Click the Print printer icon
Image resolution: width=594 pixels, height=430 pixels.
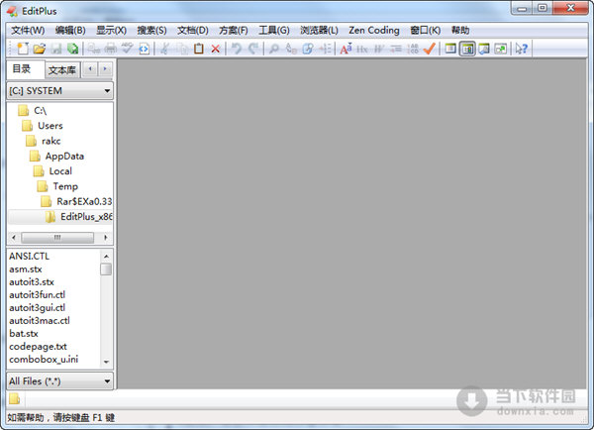tap(110, 49)
